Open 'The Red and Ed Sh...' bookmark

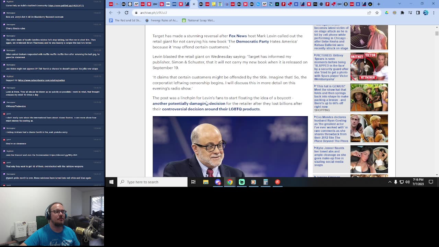tap(125, 20)
